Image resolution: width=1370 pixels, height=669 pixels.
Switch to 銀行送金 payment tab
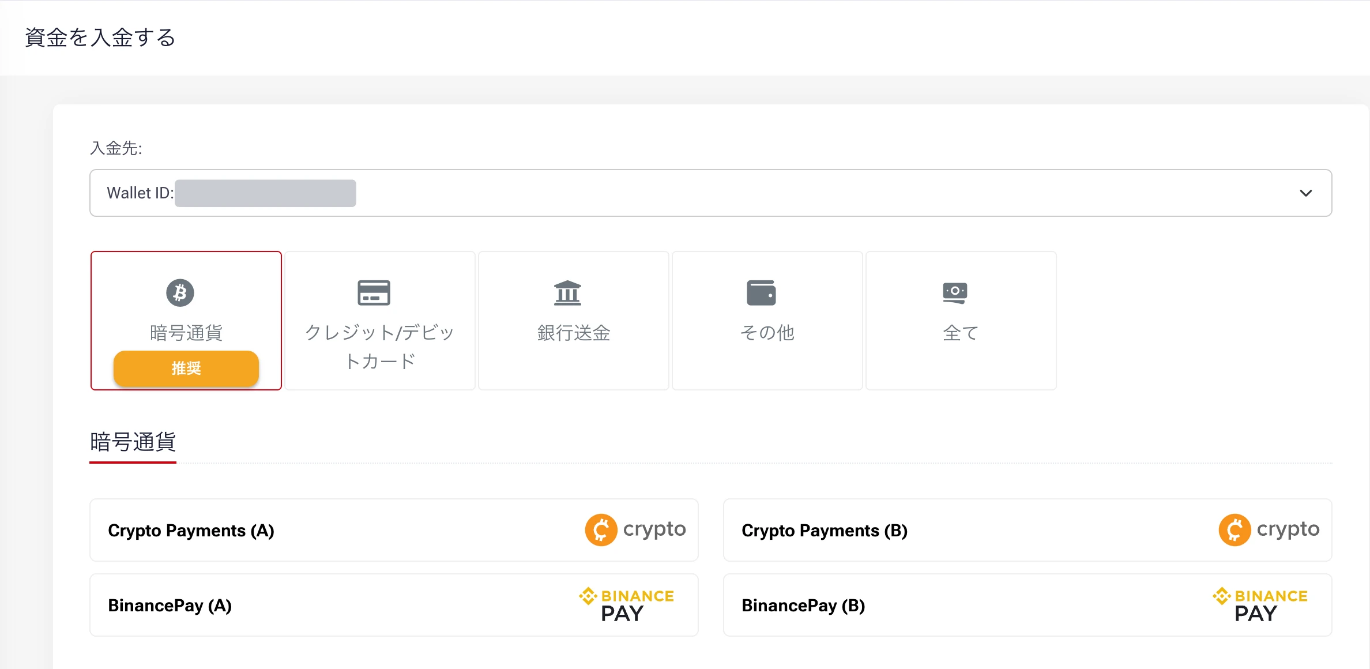pyautogui.click(x=574, y=321)
